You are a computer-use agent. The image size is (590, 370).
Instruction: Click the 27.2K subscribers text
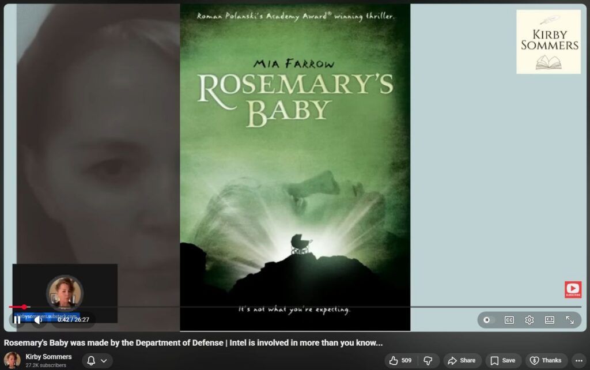pyautogui.click(x=46, y=365)
